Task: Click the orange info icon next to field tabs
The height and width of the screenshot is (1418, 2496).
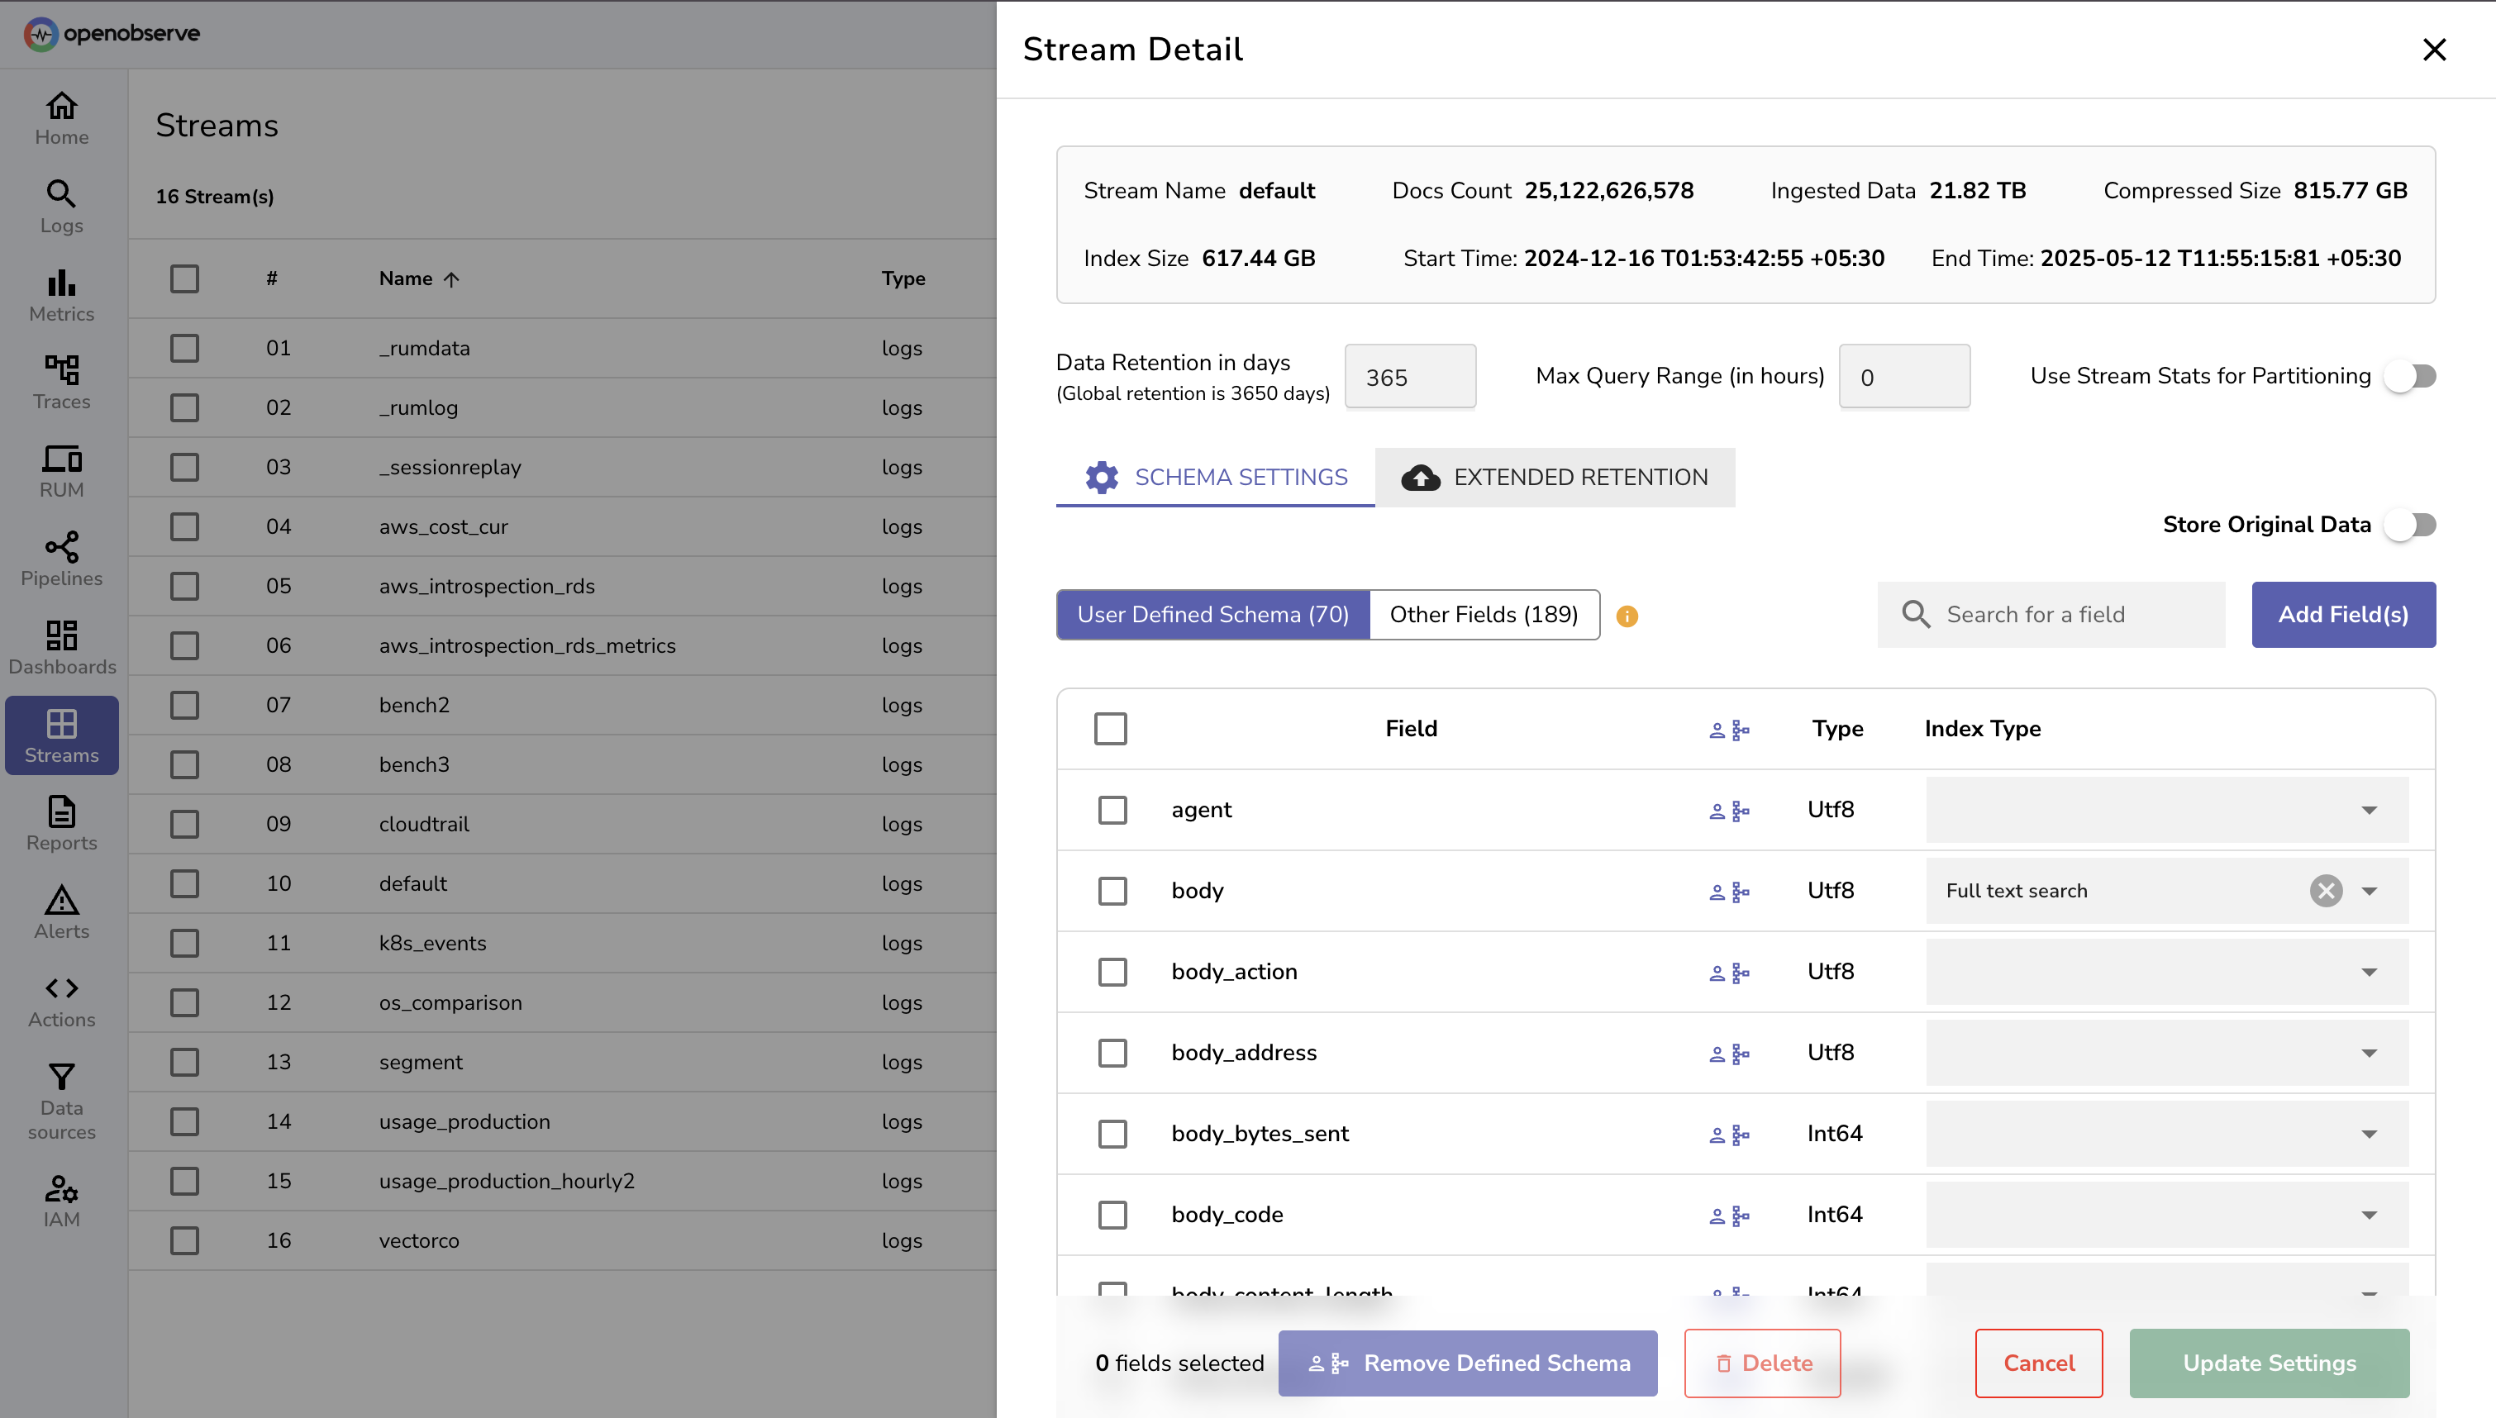Action: (x=1627, y=616)
